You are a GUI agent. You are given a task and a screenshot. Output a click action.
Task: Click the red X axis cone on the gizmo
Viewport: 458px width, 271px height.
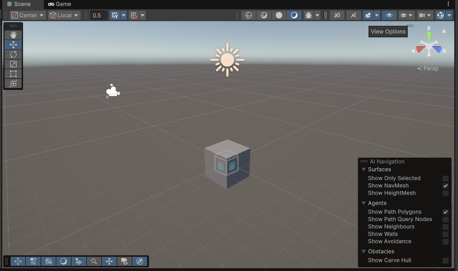(x=420, y=49)
